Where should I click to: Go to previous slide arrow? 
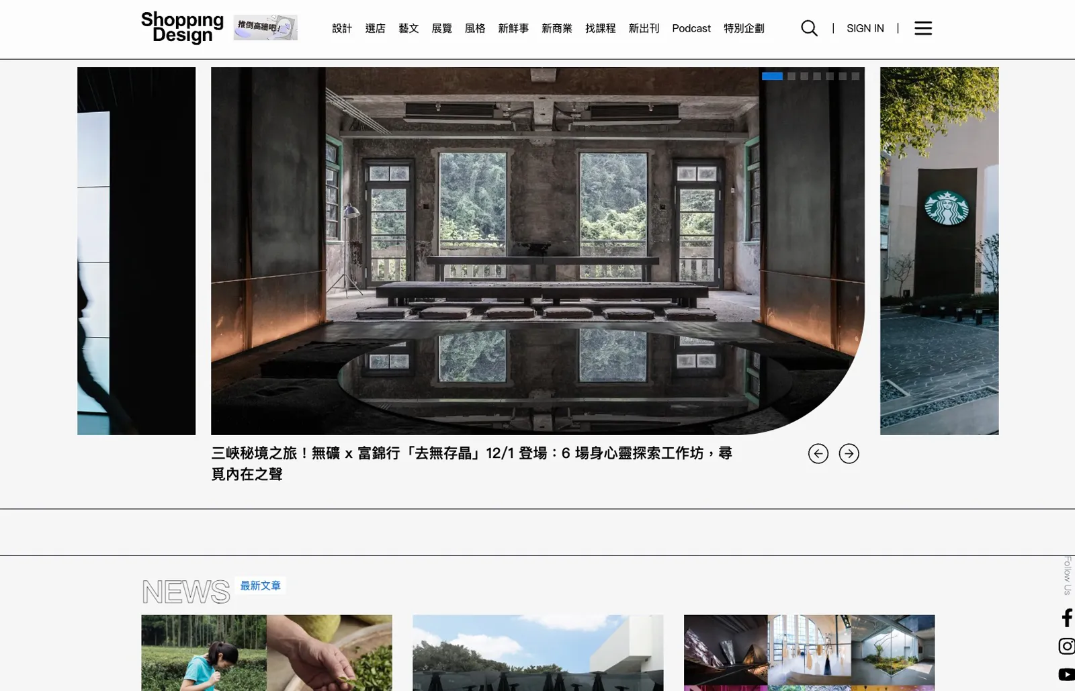818,454
